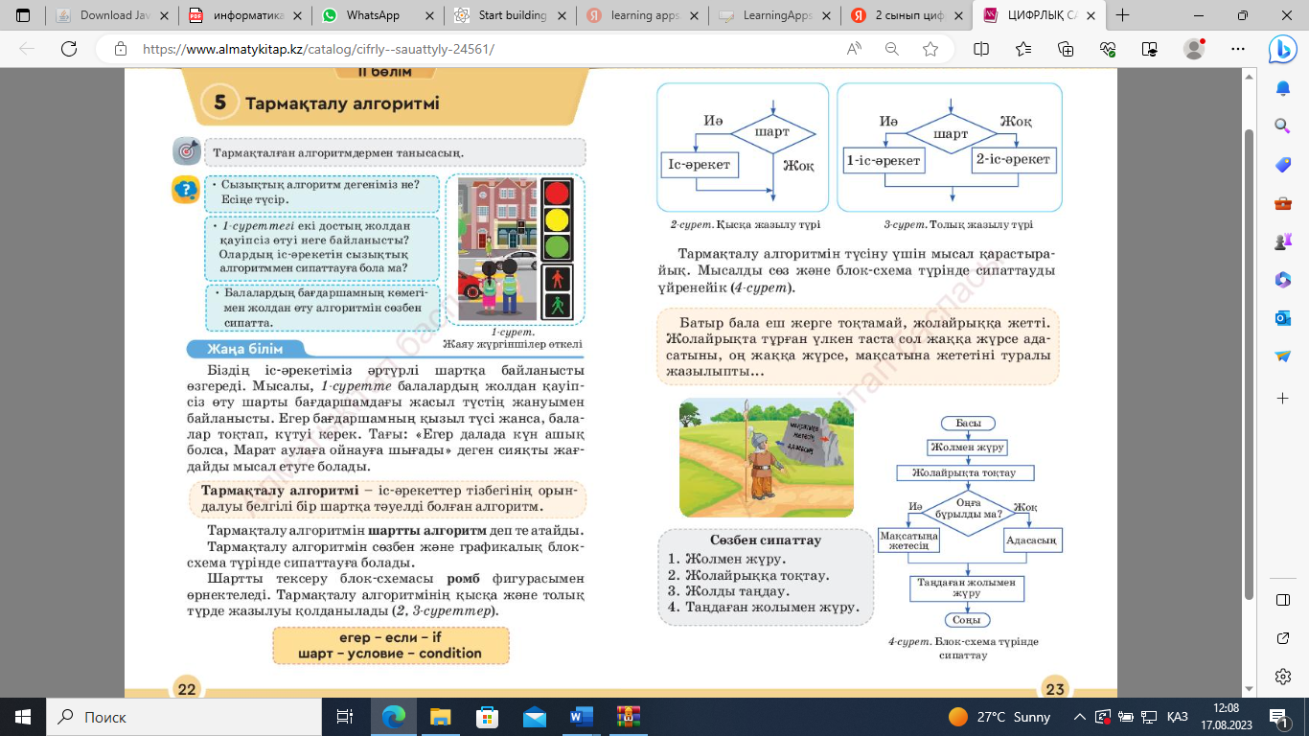The image size is (1309, 736).
Task: Reload the current page
Action: tap(68, 49)
